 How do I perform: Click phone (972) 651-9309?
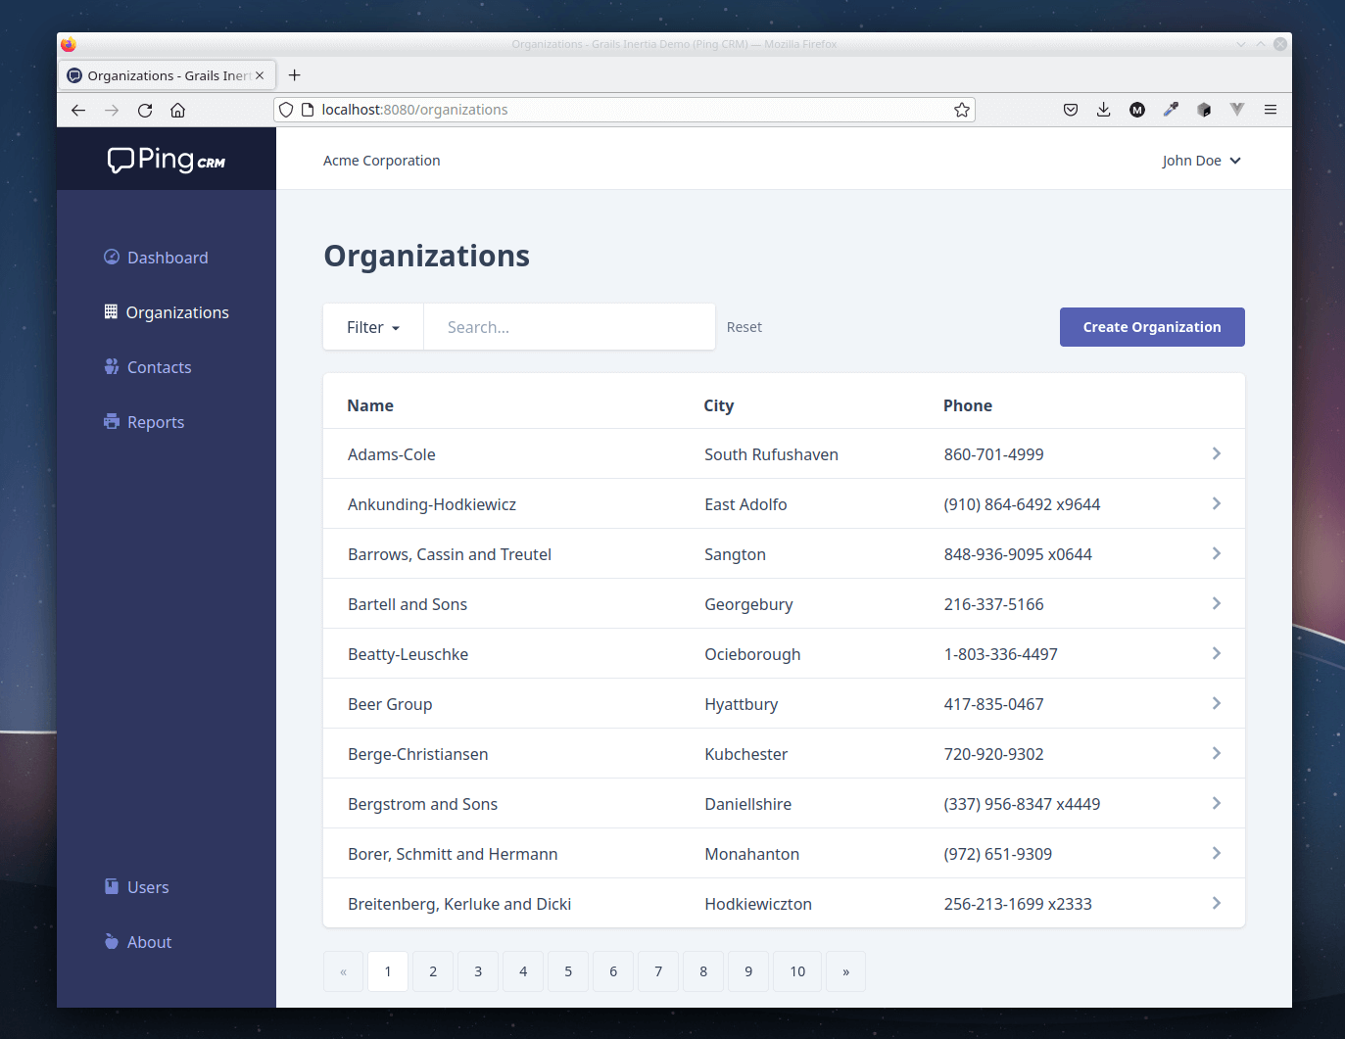coord(998,854)
